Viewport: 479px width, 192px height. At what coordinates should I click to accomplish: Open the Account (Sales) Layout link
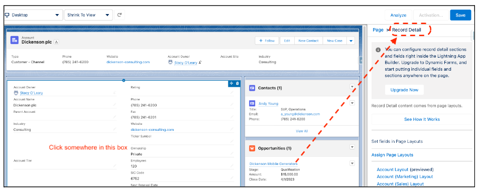coord(400,184)
